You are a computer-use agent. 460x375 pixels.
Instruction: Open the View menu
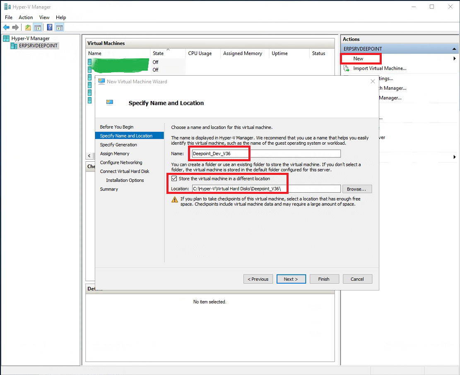(x=44, y=17)
